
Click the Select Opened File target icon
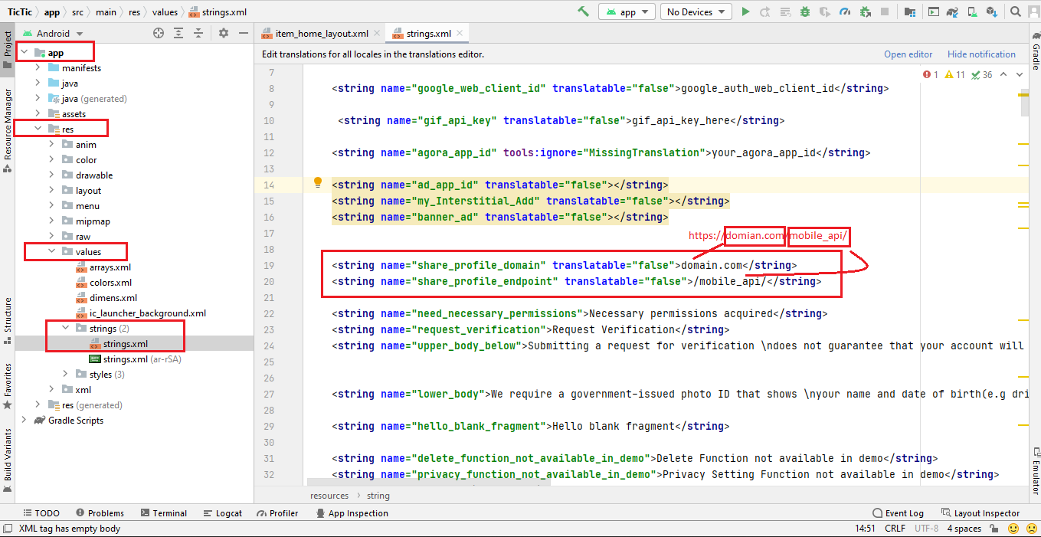[x=159, y=33]
